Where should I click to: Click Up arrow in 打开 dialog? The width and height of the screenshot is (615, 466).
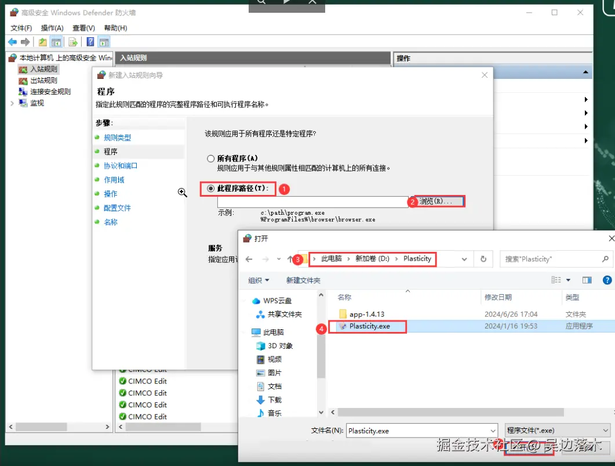tap(290, 259)
